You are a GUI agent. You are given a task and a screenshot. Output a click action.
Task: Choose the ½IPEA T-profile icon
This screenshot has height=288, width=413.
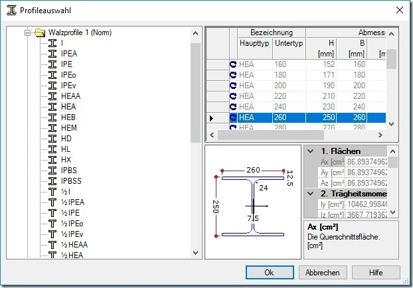click(52, 202)
